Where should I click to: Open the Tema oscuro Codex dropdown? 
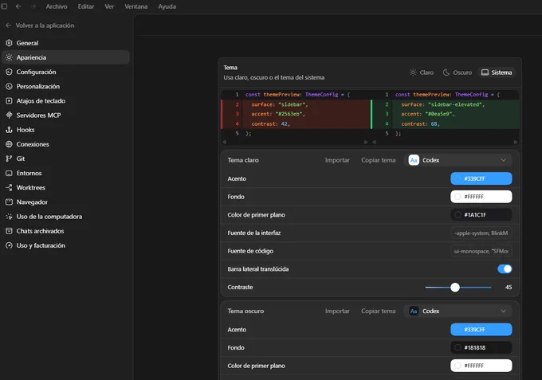click(x=458, y=311)
